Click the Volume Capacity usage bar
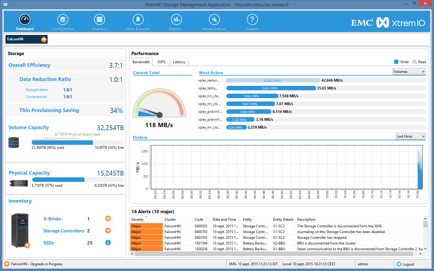This screenshot has width=434, height=271. click(x=77, y=142)
